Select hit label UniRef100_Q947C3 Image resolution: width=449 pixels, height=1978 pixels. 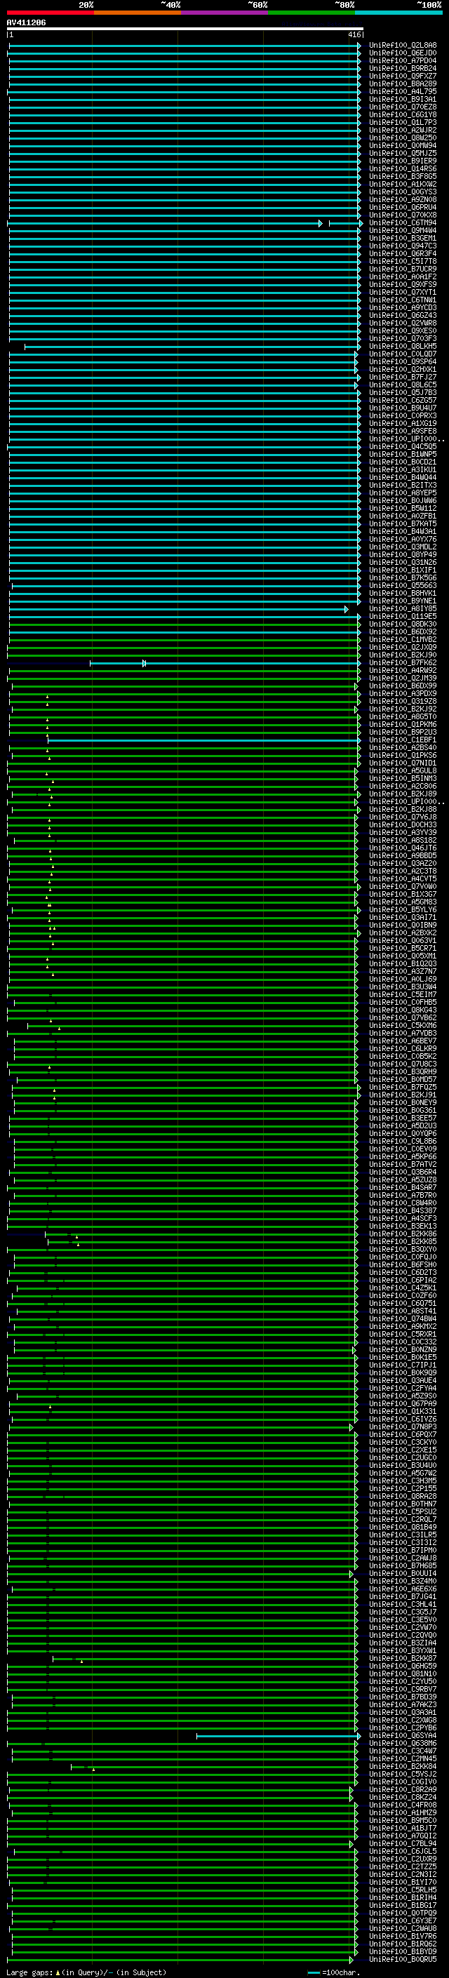coord(402,246)
